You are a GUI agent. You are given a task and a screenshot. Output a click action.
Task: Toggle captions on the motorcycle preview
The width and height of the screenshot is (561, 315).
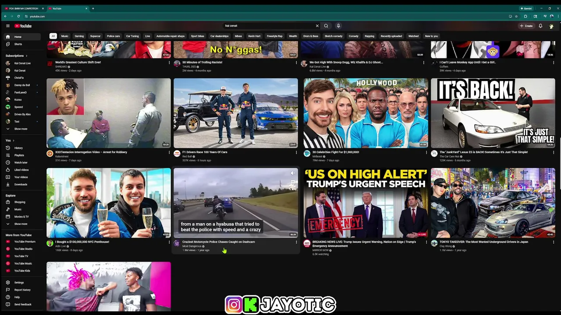(x=293, y=182)
